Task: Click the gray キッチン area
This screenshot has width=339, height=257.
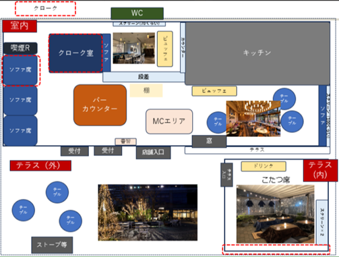Action: point(257,53)
